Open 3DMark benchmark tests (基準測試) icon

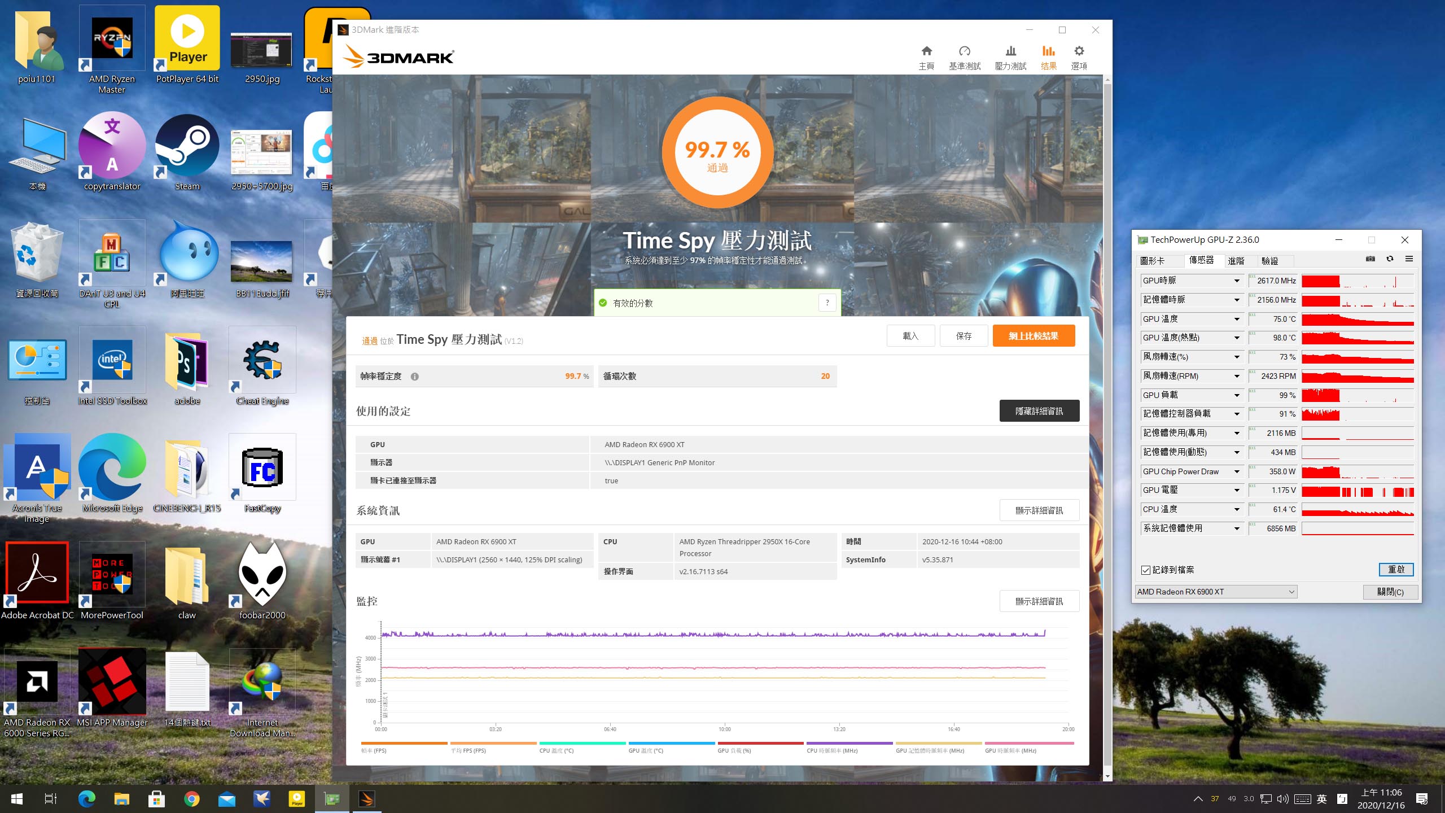[x=965, y=58]
